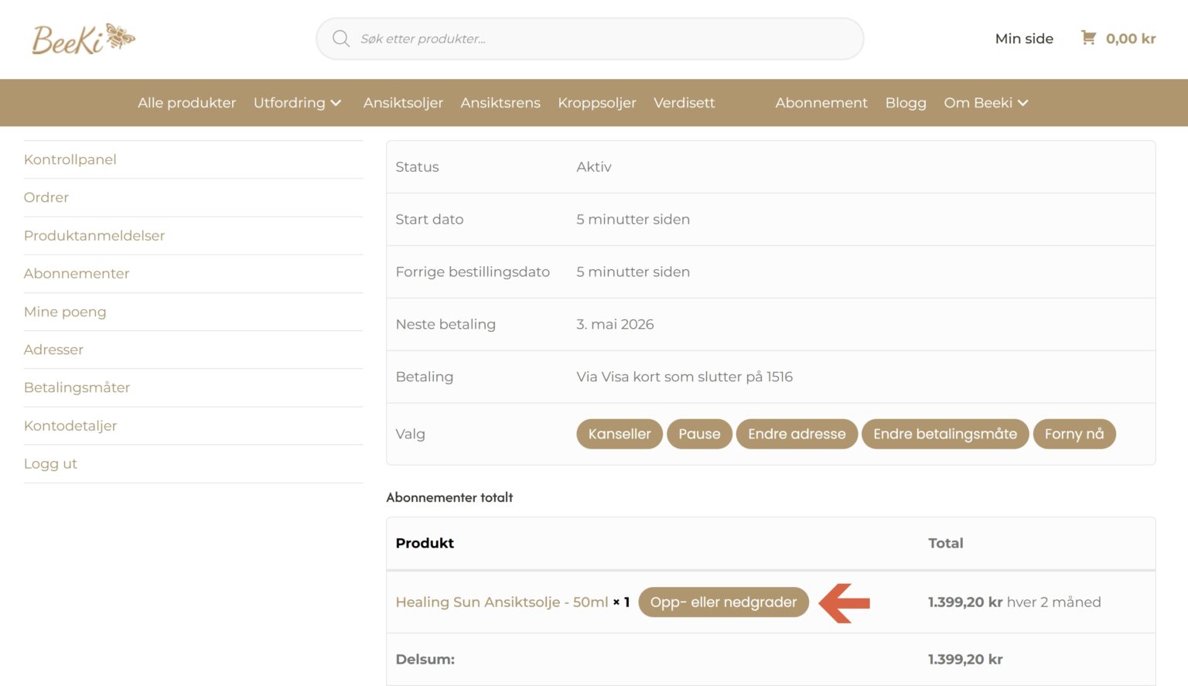Open Mine poeng in the sidebar
1188x686 pixels.
point(65,312)
